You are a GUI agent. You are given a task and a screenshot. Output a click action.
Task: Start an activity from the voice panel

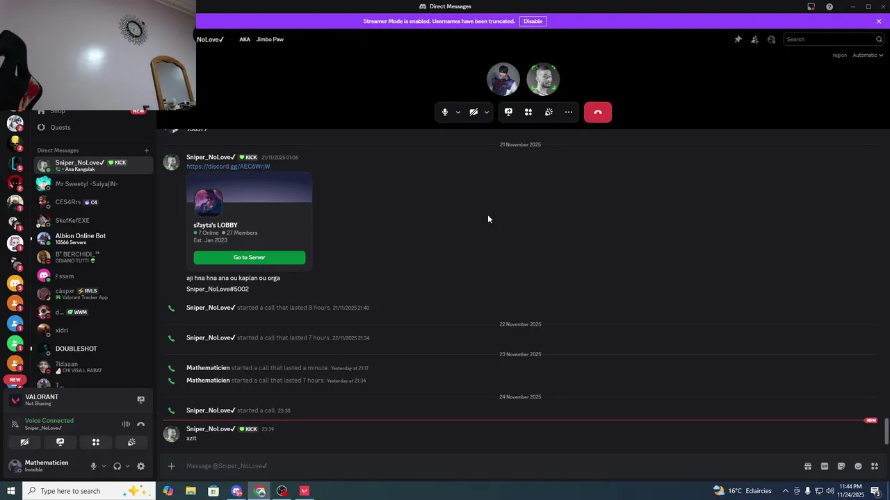(96, 442)
